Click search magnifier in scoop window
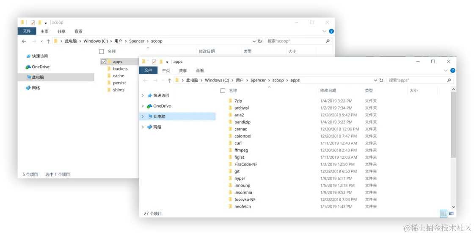 pos(328,41)
